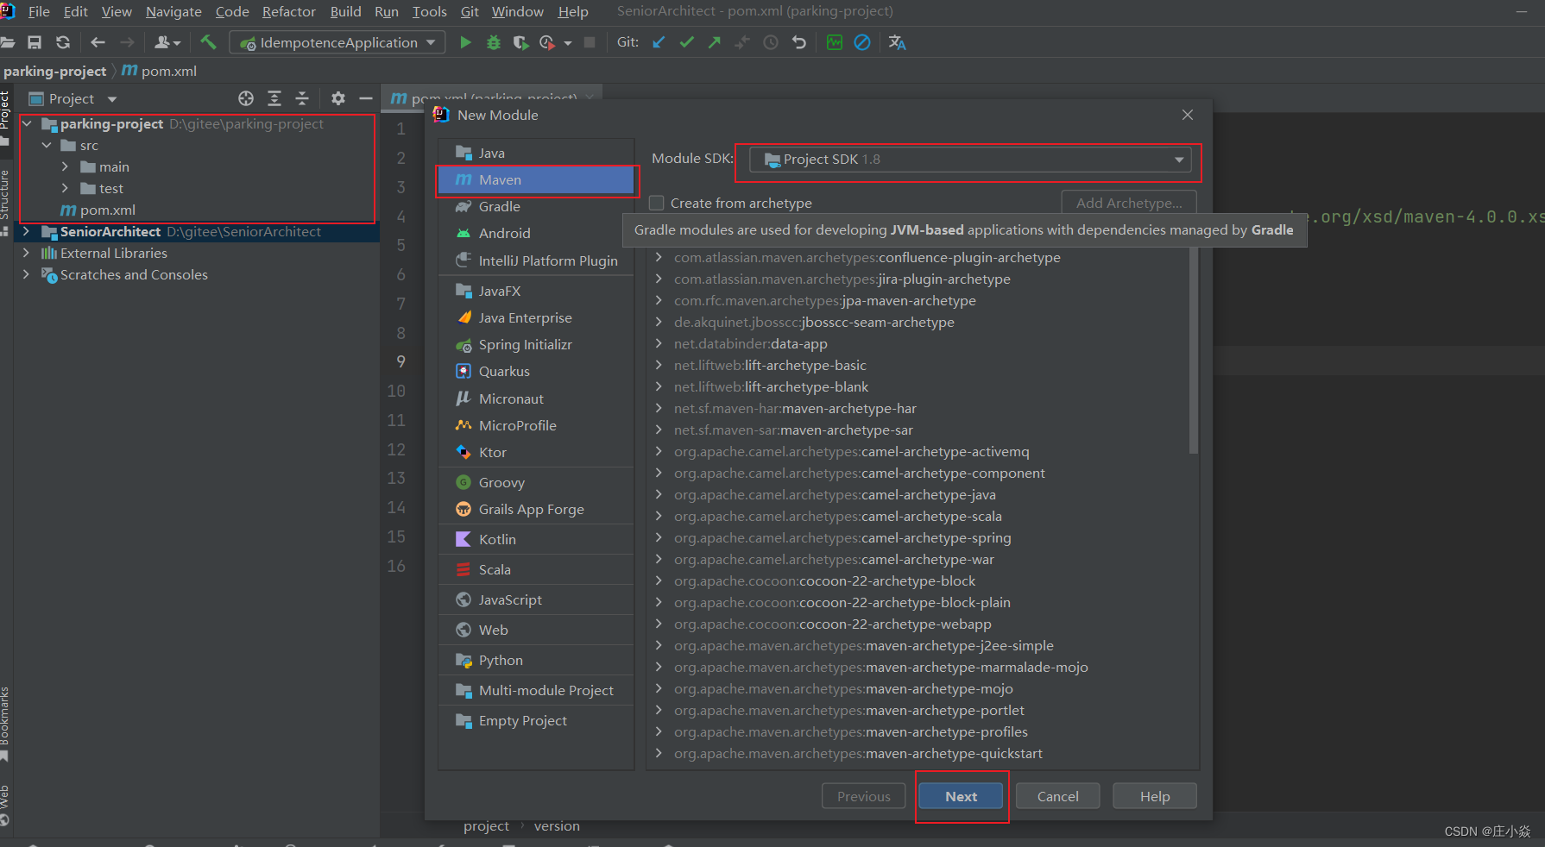Open the Tools menu

(x=429, y=11)
